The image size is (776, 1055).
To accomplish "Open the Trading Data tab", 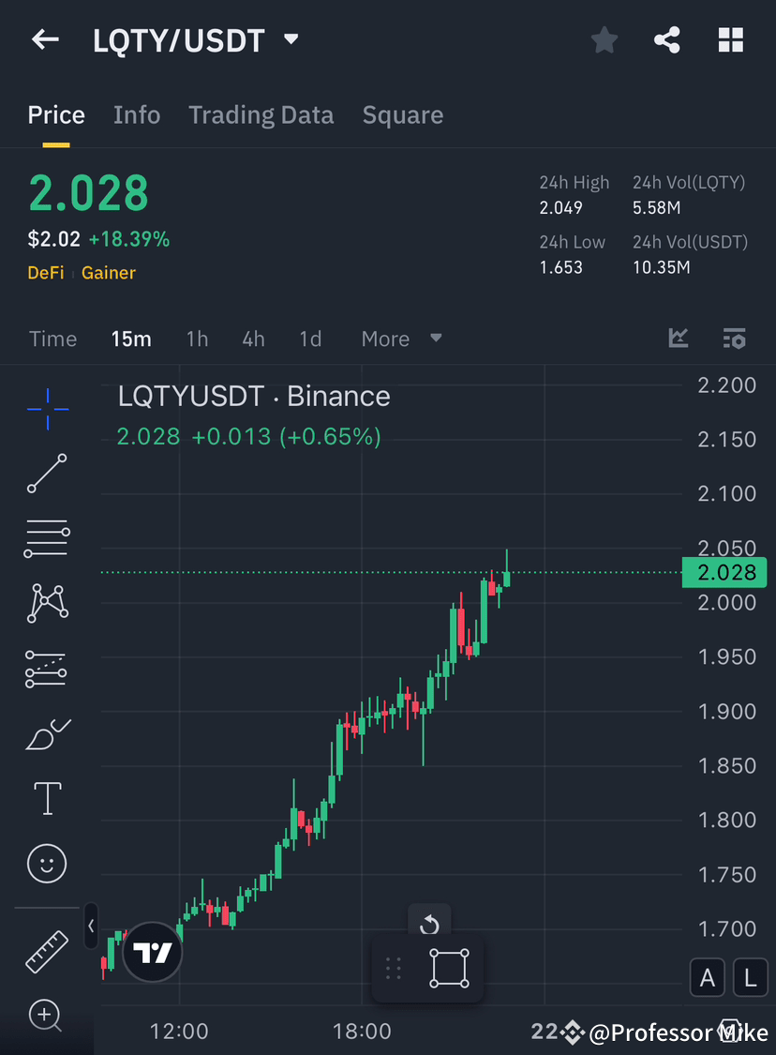I will click(x=261, y=114).
